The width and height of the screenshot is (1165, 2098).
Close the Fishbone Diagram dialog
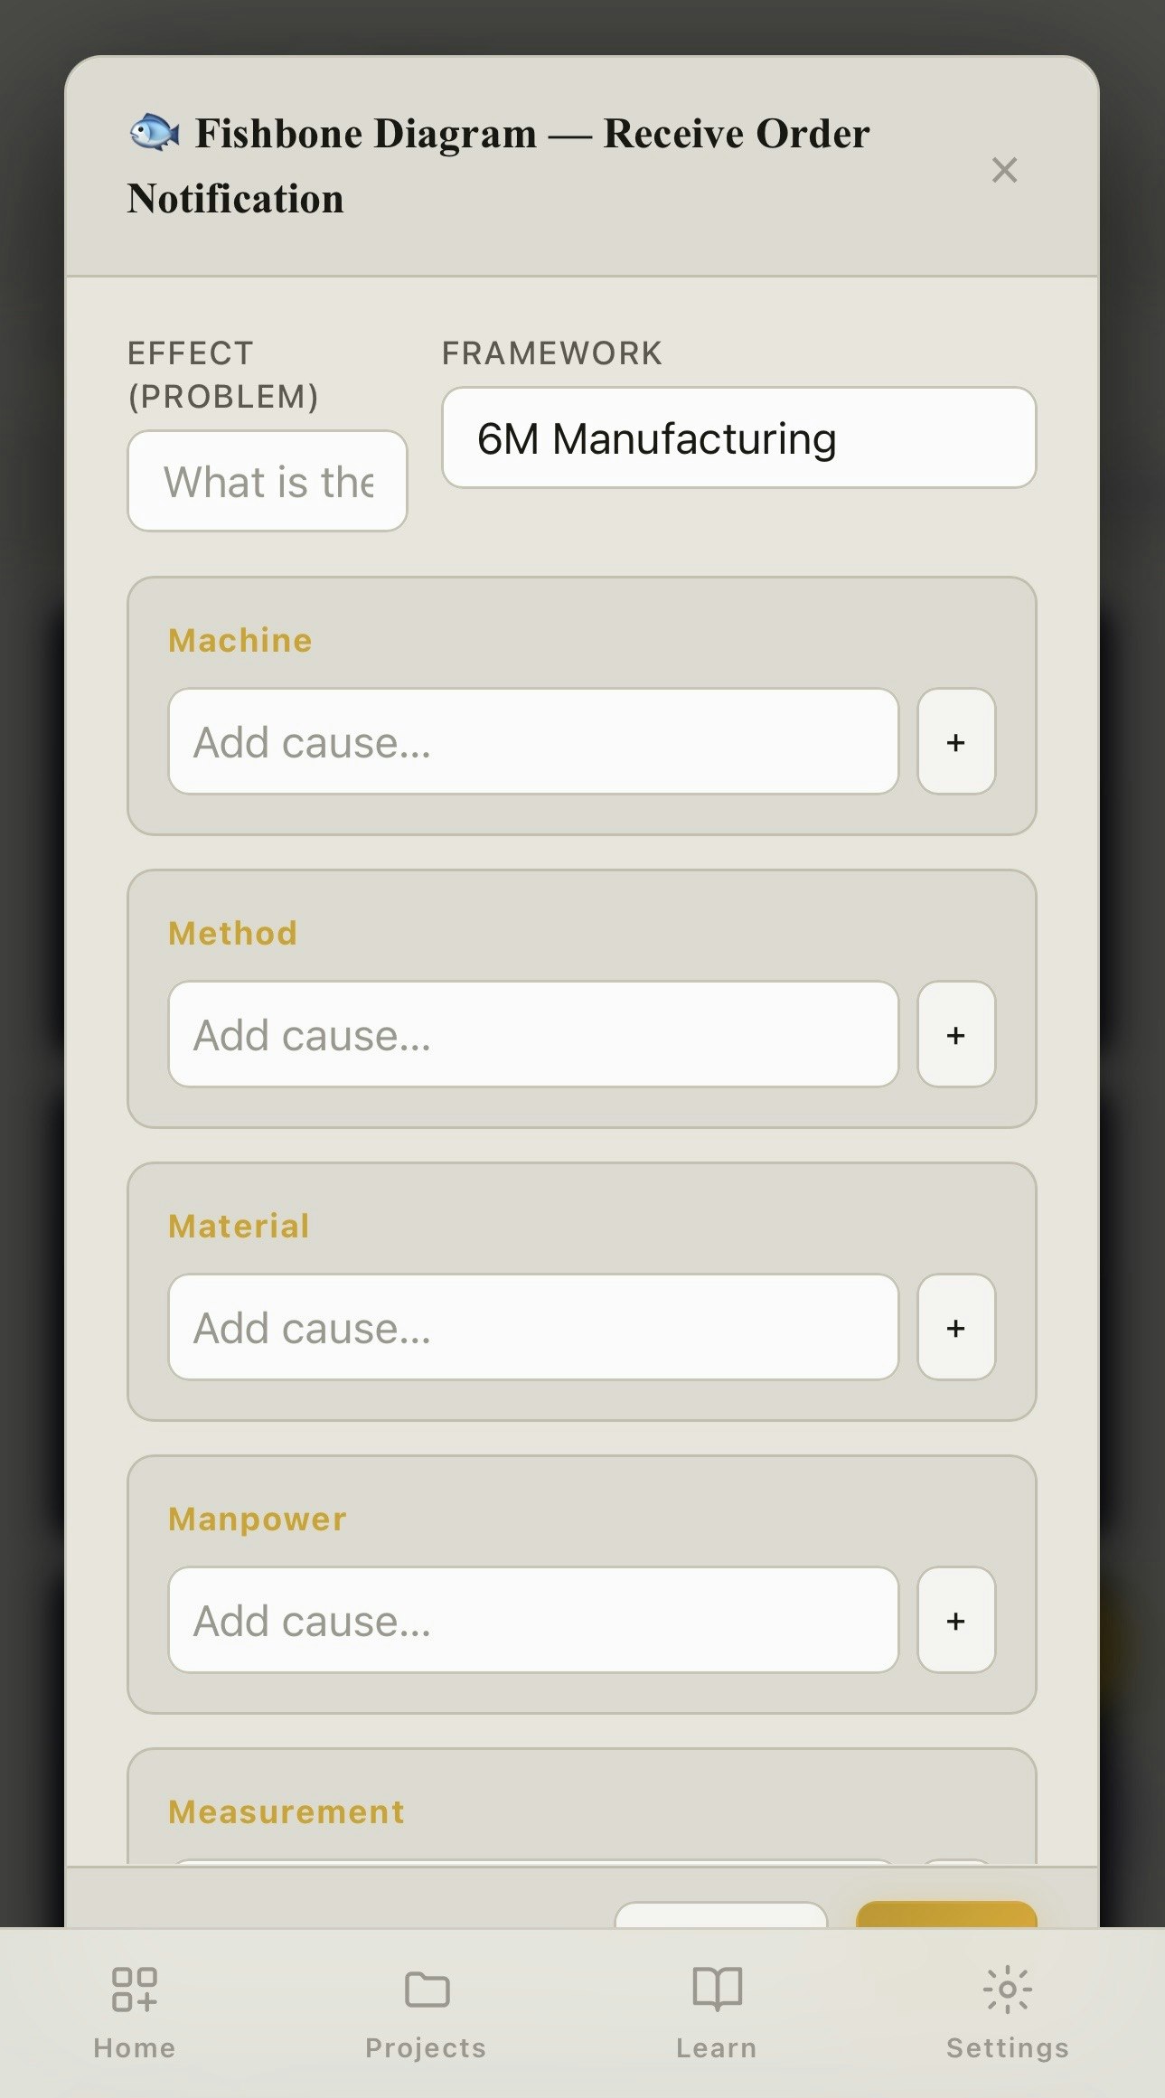(1004, 170)
